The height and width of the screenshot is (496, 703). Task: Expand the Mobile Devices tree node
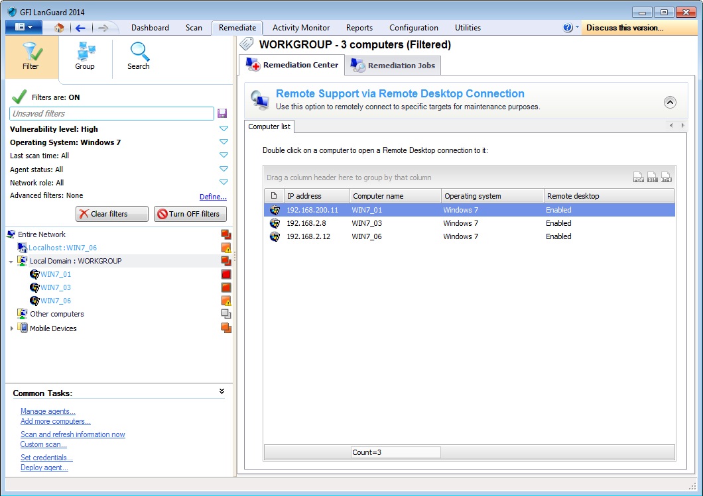(11, 328)
